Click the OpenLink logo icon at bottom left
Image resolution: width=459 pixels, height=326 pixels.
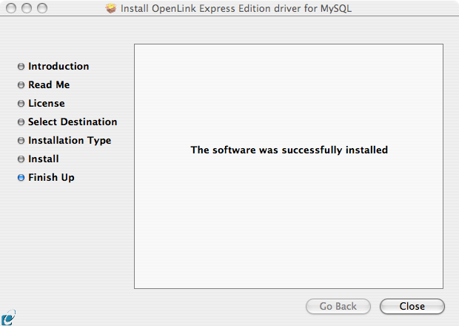tap(8, 317)
